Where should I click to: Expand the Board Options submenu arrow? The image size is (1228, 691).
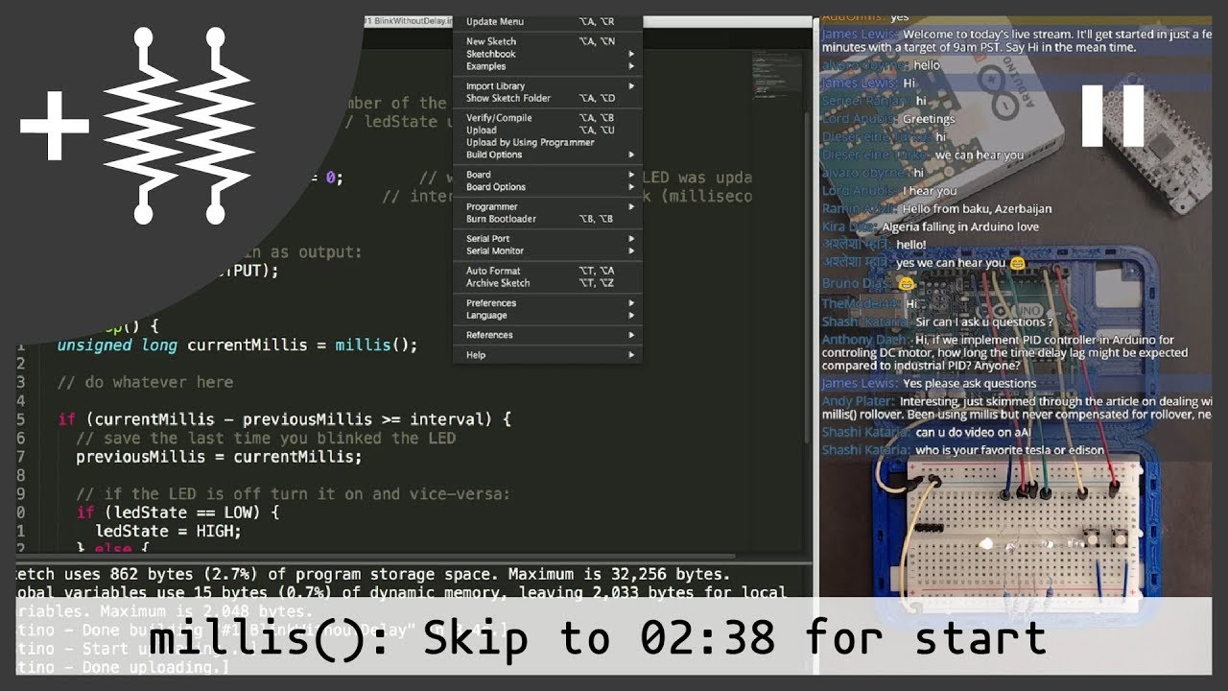pyautogui.click(x=631, y=187)
